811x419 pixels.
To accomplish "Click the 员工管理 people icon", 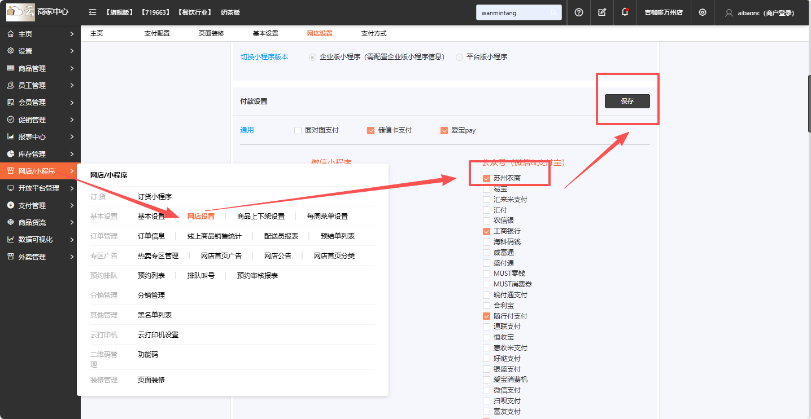I will (10, 86).
